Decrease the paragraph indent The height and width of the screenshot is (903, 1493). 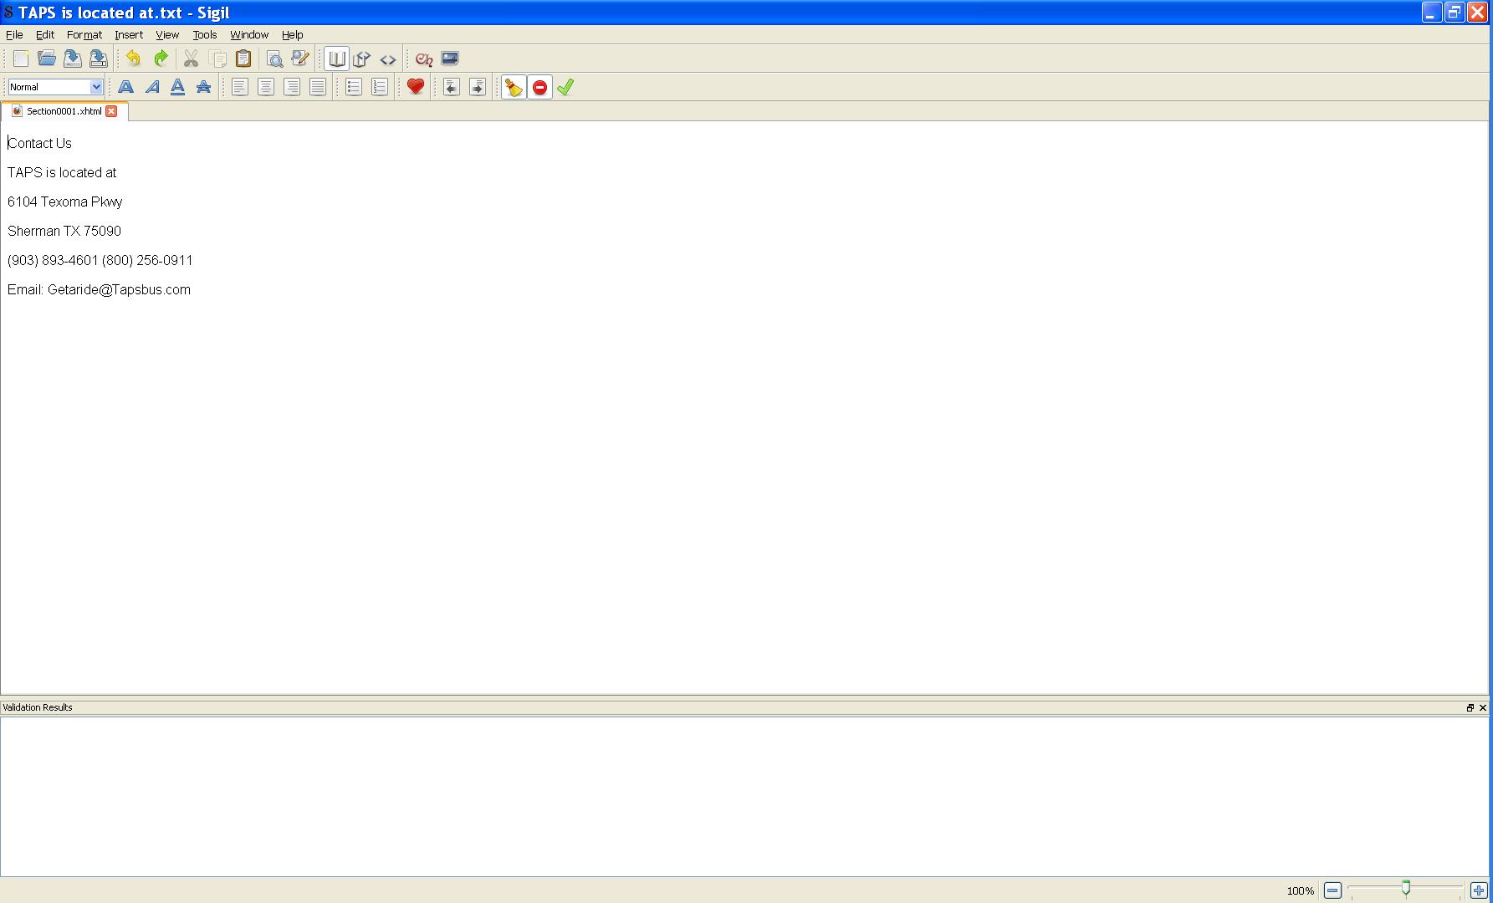tap(452, 87)
